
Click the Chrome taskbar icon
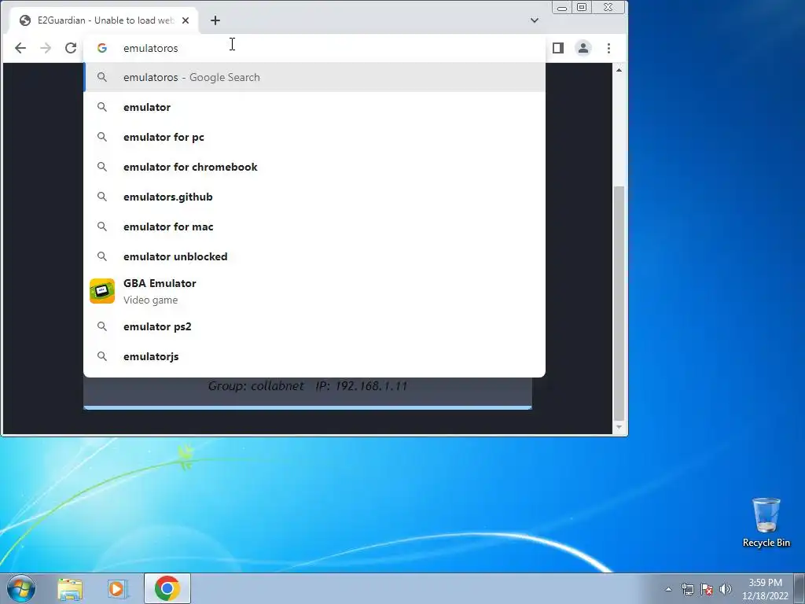(167, 588)
